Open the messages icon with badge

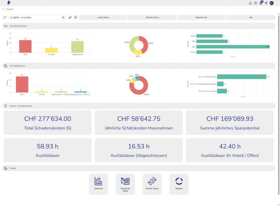click(x=261, y=3)
